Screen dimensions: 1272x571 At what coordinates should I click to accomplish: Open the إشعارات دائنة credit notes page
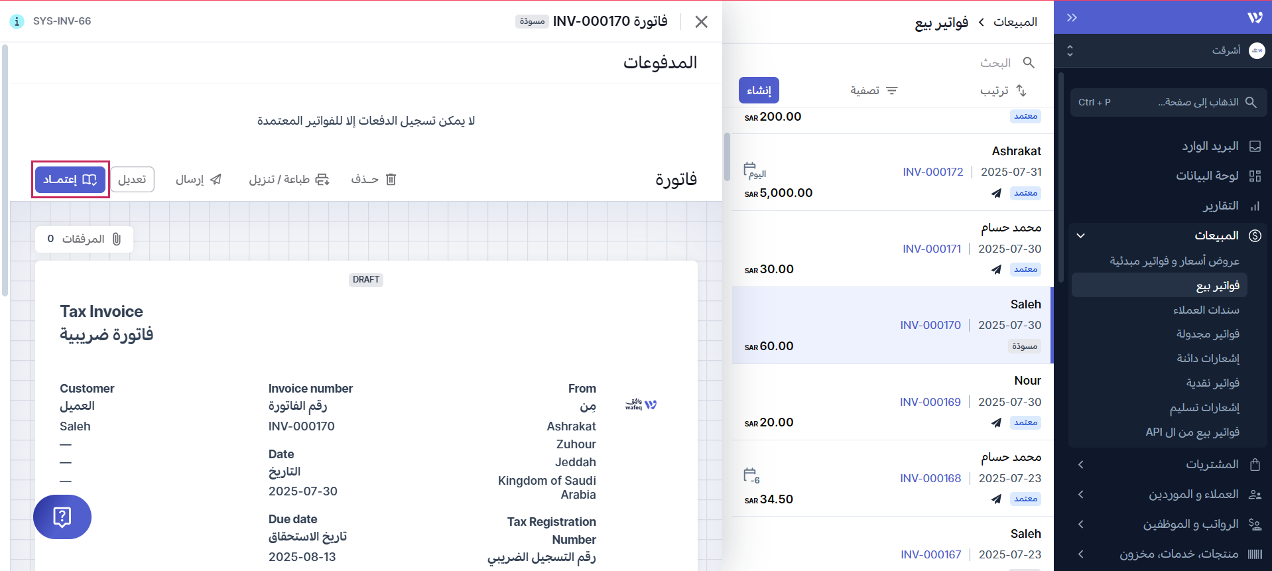pyautogui.click(x=1208, y=358)
